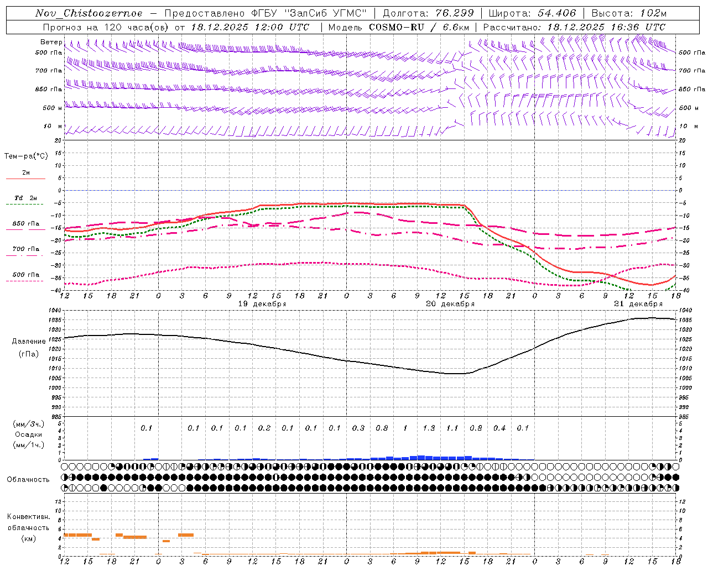The image size is (708, 566).
Task: Click the '0.3' precipitation value
Action: click(358, 428)
